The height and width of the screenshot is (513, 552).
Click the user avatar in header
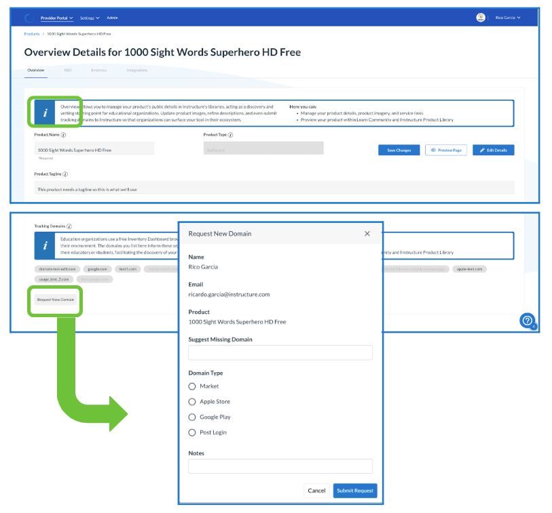tap(481, 18)
